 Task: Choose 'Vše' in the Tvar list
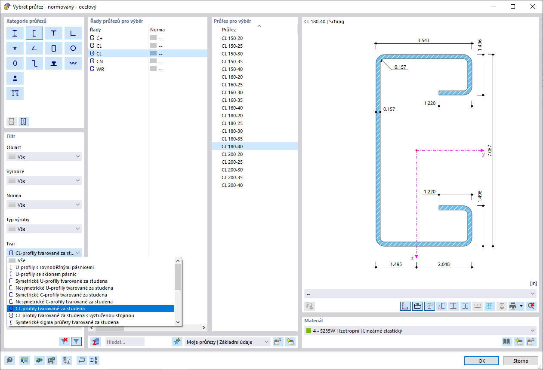pyautogui.click(x=91, y=260)
